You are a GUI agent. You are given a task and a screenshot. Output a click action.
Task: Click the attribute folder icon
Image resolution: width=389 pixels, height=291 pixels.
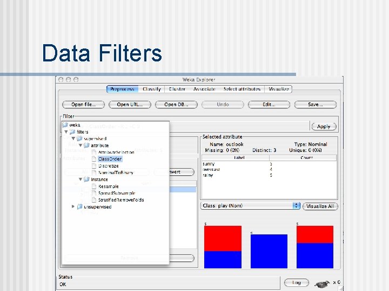(86, 145)
